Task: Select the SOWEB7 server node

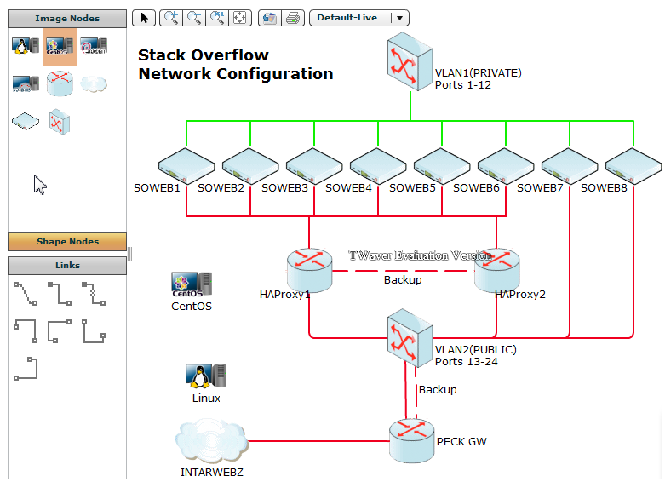Action: click(570, 166)
